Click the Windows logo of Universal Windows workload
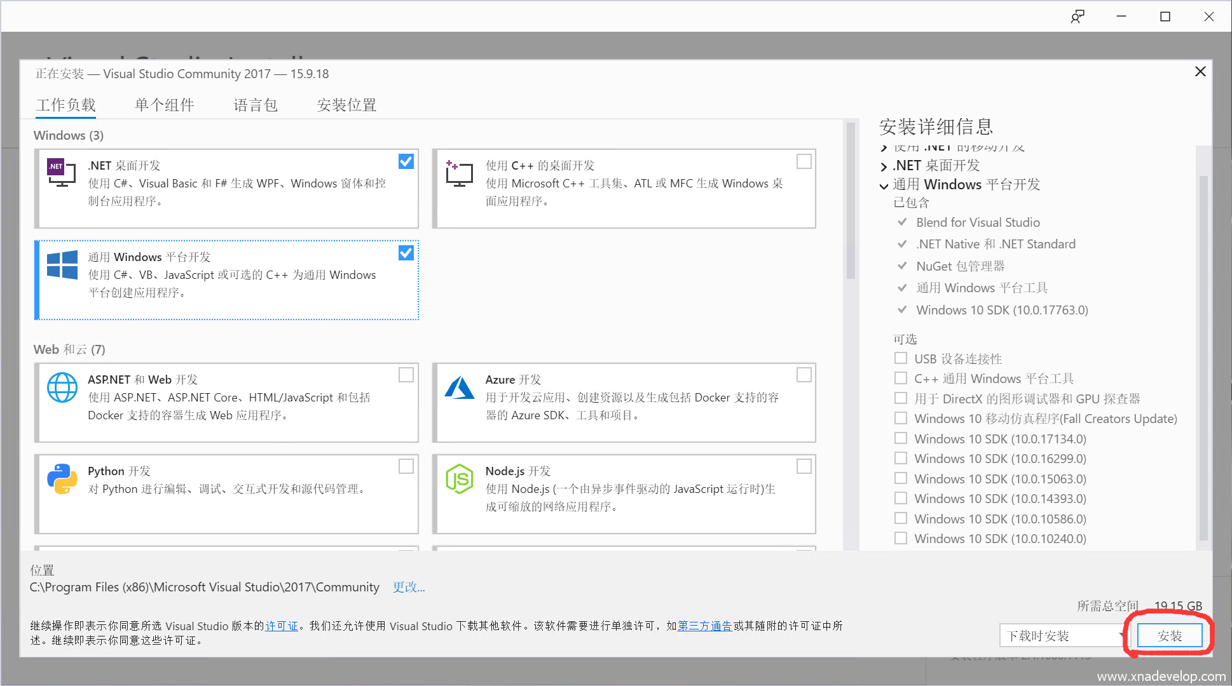The image size is (1232, 686). [x=62, y=264]
